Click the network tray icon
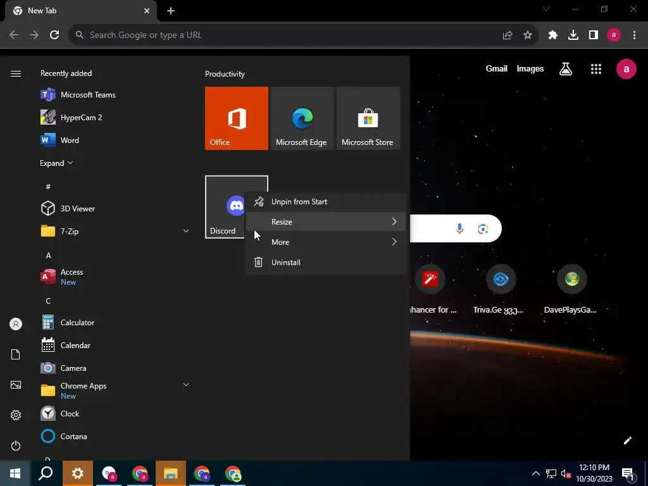648x486 pixels. 551,473
